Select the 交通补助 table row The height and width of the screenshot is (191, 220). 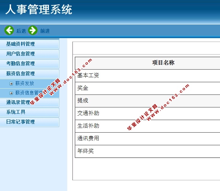point(147,113)
